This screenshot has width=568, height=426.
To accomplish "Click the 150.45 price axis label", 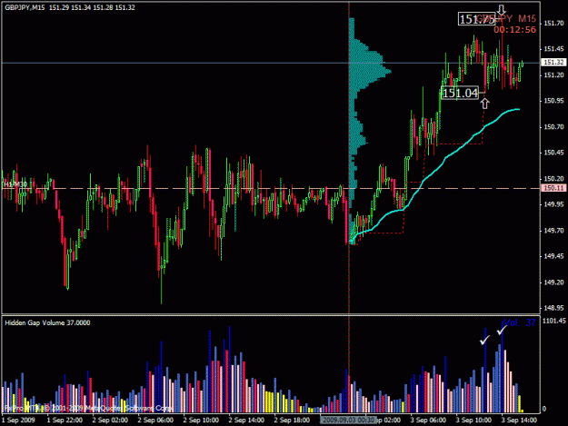I will 553,153.
